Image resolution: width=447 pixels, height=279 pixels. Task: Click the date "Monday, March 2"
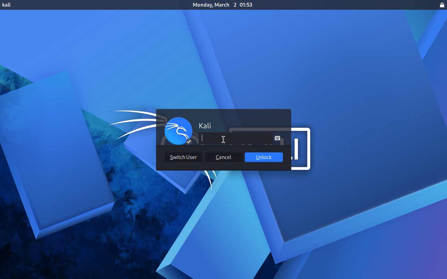pos(214,5)
